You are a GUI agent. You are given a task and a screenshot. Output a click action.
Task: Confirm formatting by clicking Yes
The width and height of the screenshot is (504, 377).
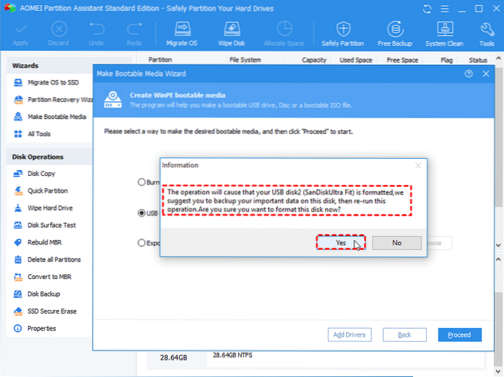click(x=341, y=243)
